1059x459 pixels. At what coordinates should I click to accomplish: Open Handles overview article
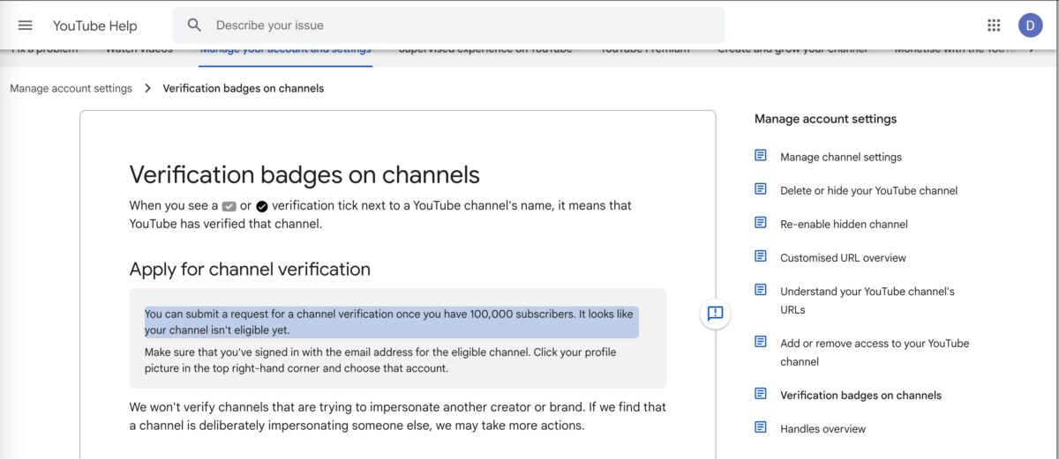(x=822, y=429)
